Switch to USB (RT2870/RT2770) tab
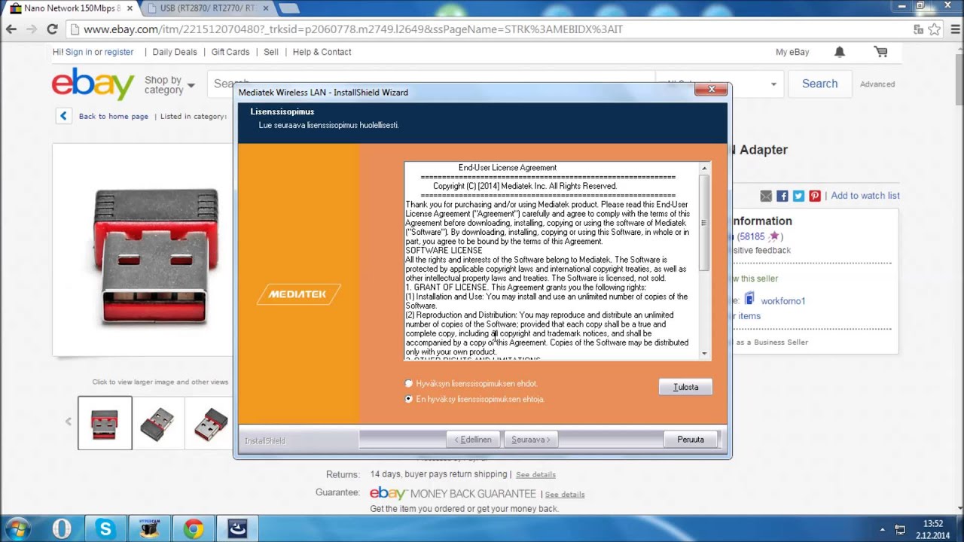 coord(209,8)
